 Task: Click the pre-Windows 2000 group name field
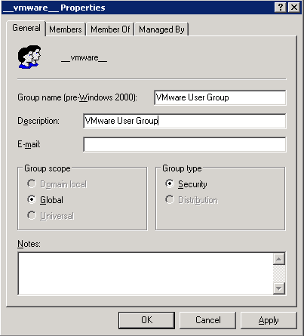[x=220, y=97]
